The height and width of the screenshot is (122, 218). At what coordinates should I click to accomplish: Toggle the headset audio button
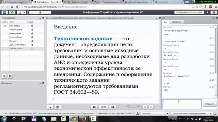(12, 13)
